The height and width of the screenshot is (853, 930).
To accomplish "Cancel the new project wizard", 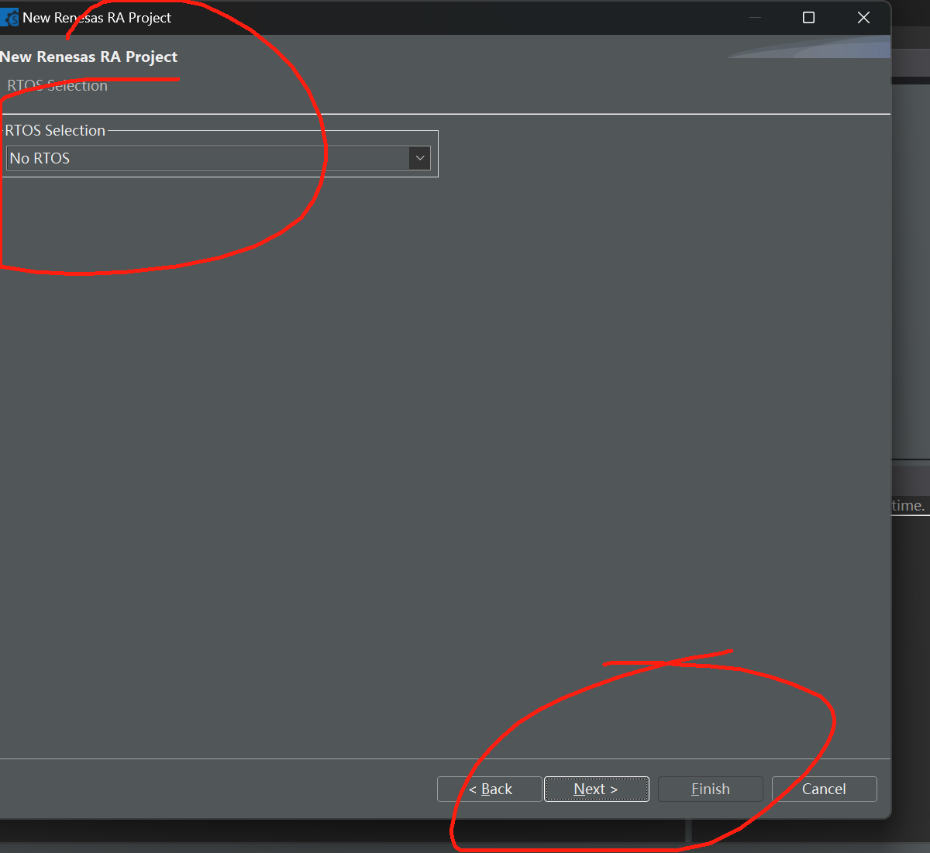I will (824, 789).
